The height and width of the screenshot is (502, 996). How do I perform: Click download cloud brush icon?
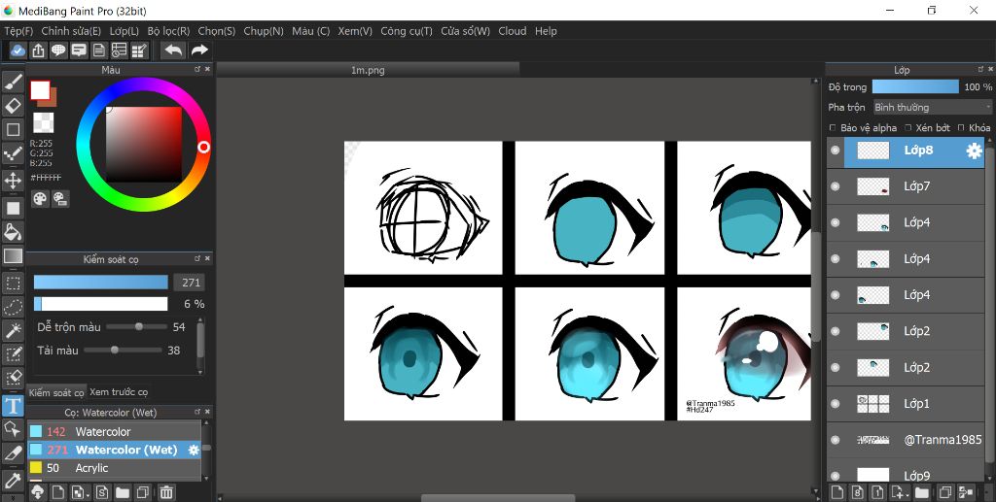[x=37, y=492]
